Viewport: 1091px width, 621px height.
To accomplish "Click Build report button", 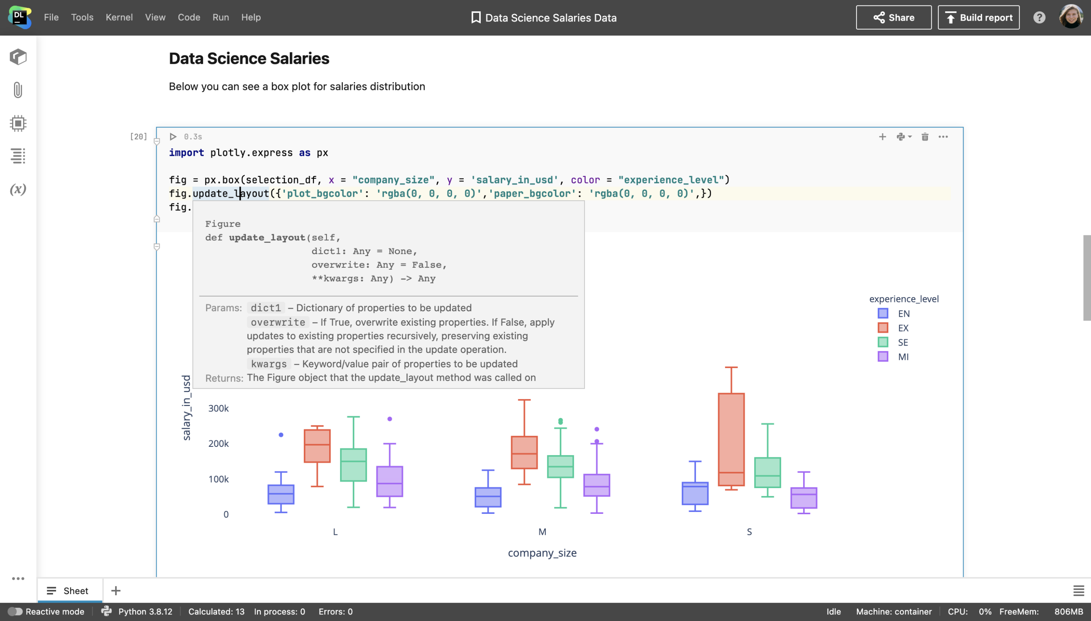I will 979,17.
